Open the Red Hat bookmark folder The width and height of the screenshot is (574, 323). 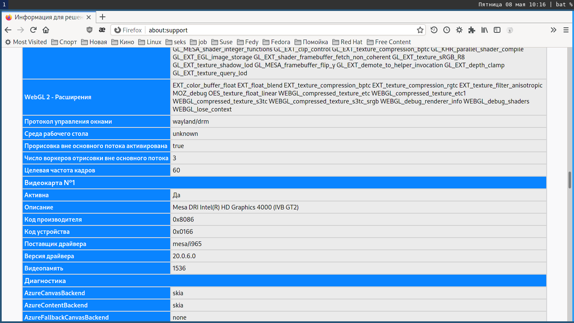(x=348, y=42)
